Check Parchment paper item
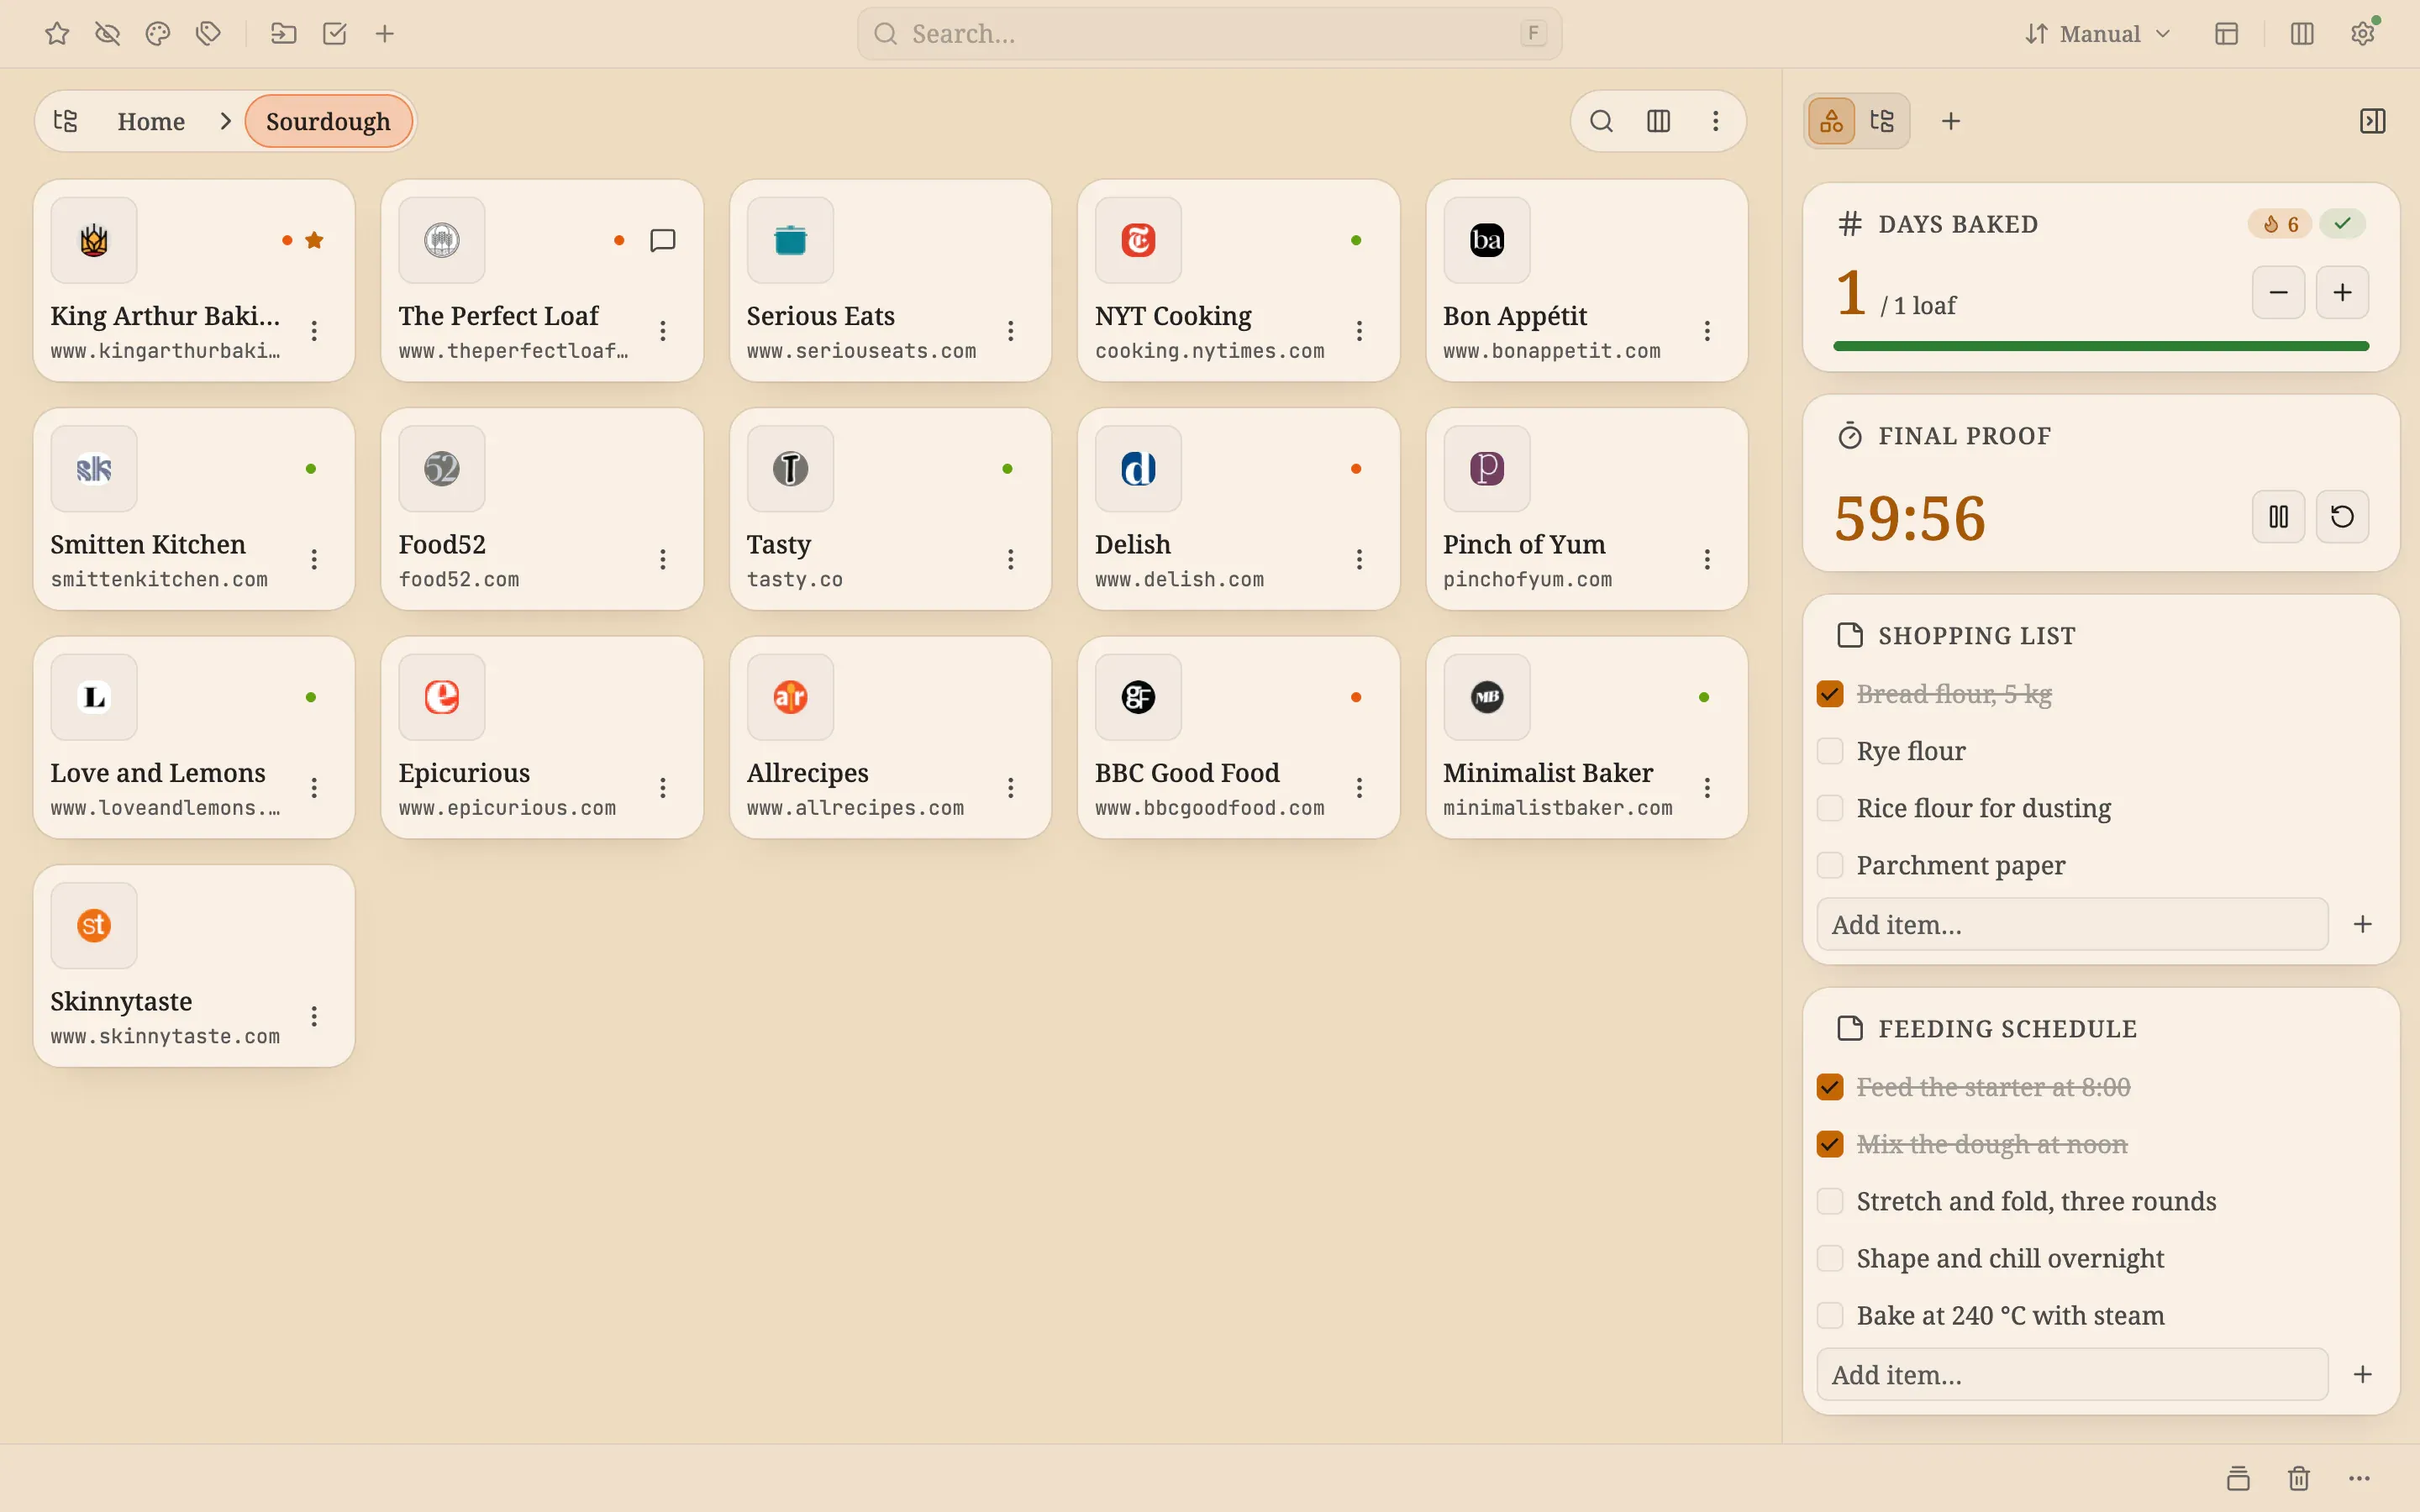2420x1512 pixels. [1830, 864]
